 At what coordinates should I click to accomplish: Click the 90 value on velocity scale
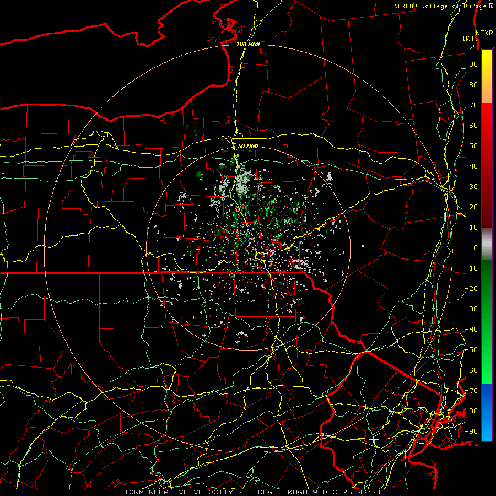(x=473, y=64)
